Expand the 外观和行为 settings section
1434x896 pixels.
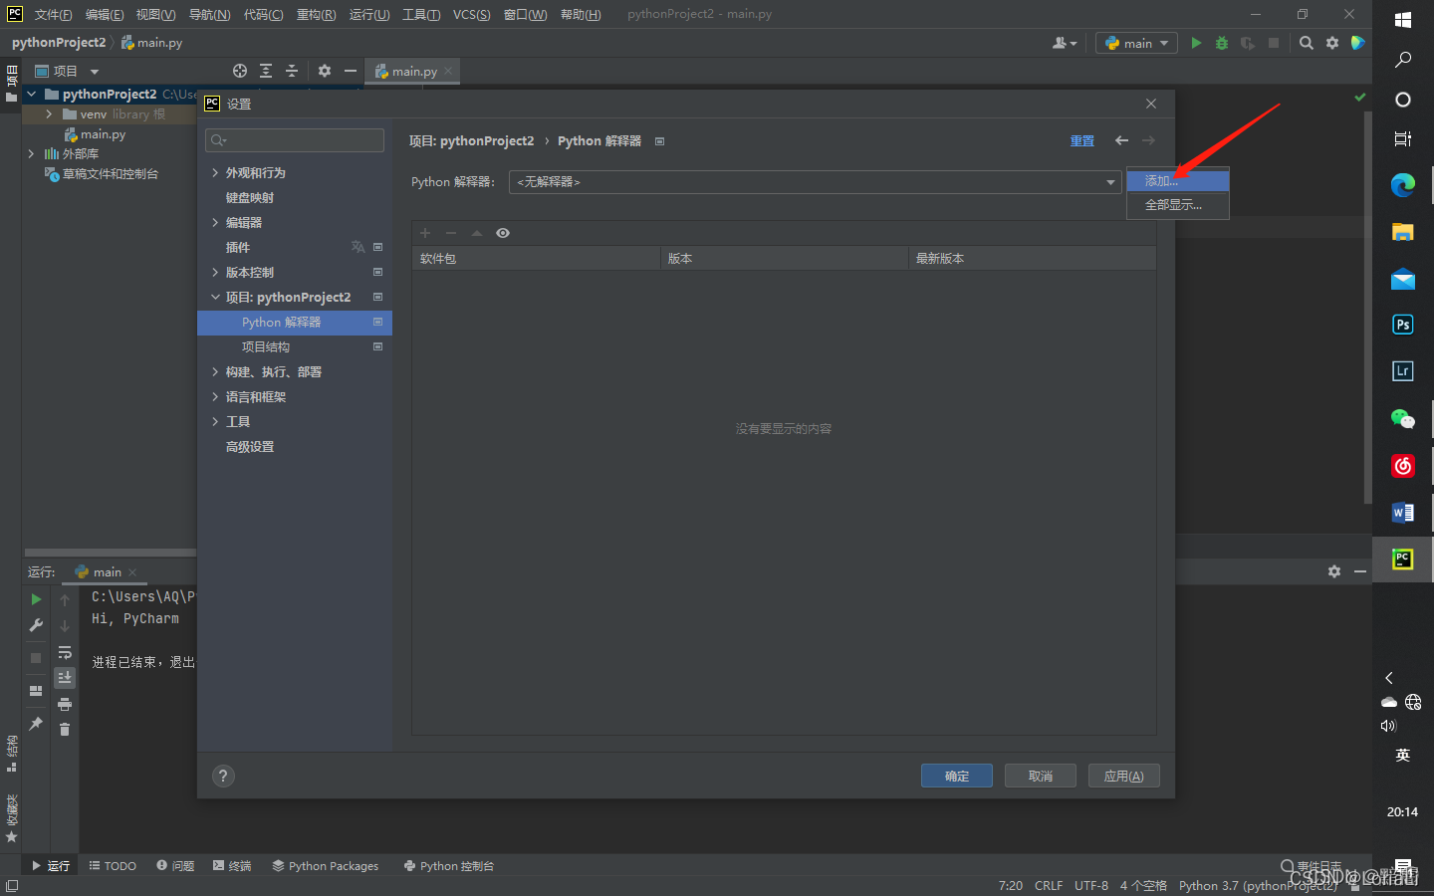(215, 172)
